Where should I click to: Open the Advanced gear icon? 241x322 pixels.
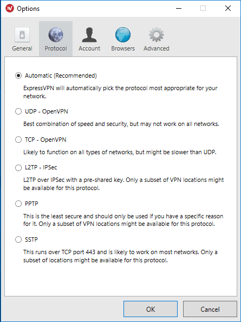(x=157, y=35)
